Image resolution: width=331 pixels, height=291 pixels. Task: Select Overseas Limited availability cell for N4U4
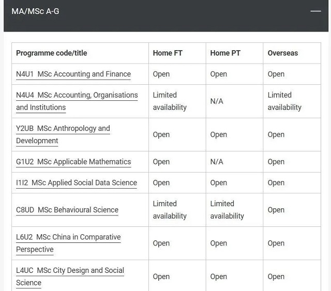point(292,101)
